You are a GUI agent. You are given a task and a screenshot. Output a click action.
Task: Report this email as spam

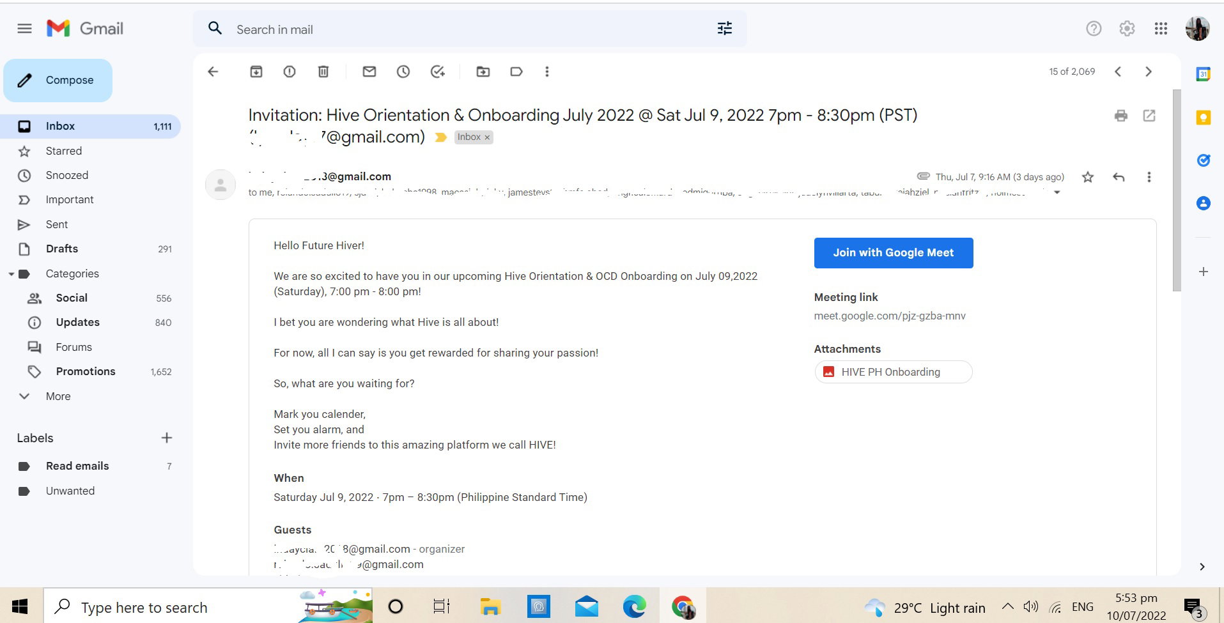coord(290,72)
